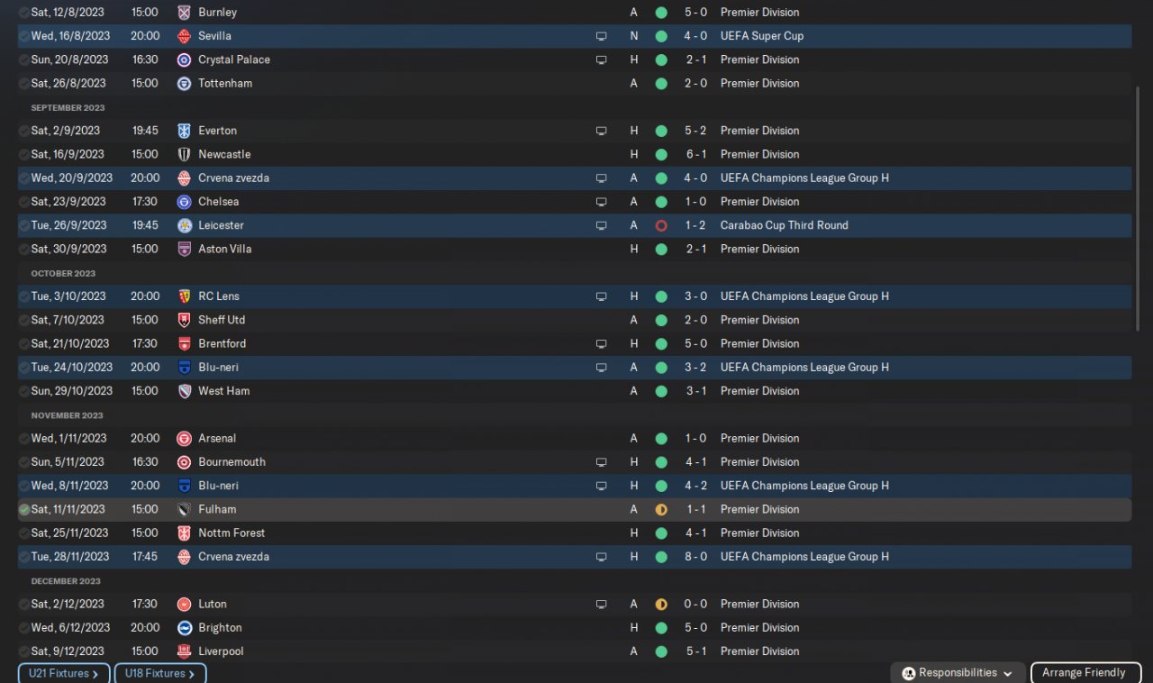
Task: Select the Carabao Cup Third Round competition
Action: pos(785,225)
